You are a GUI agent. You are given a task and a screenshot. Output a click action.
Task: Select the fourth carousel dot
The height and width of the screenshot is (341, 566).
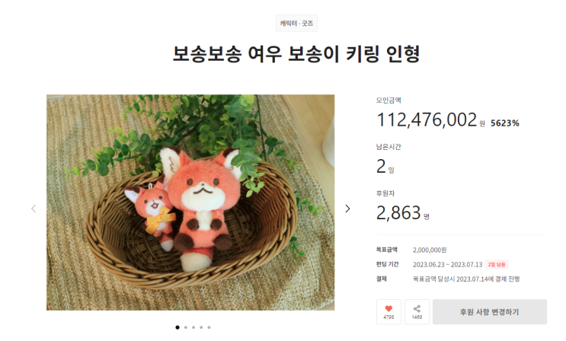pyautogui.click(x=201, y=327)
